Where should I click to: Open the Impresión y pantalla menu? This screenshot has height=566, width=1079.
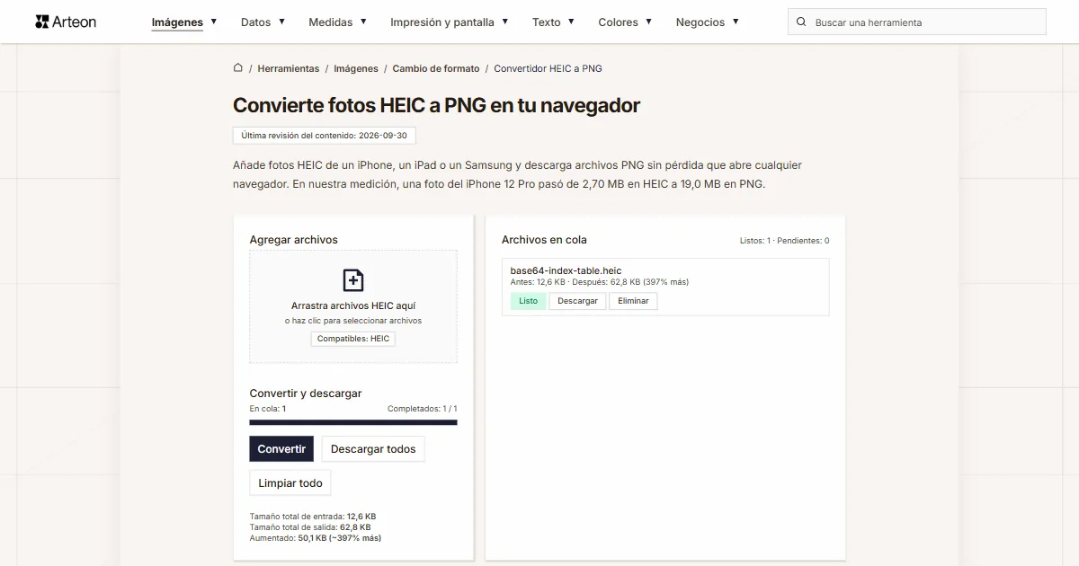tap(450, 22)
